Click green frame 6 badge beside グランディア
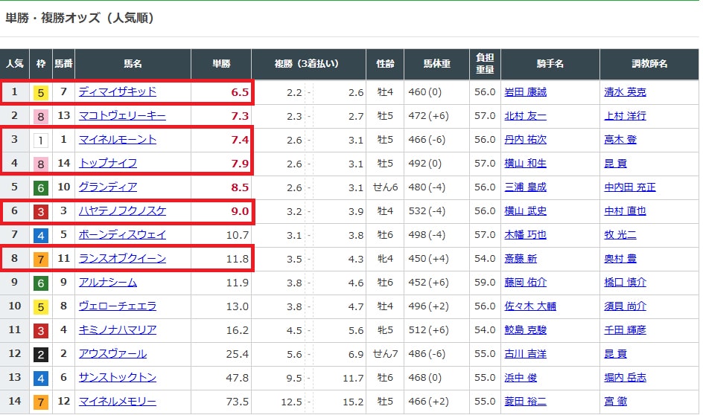 click(x=41, y=187)
